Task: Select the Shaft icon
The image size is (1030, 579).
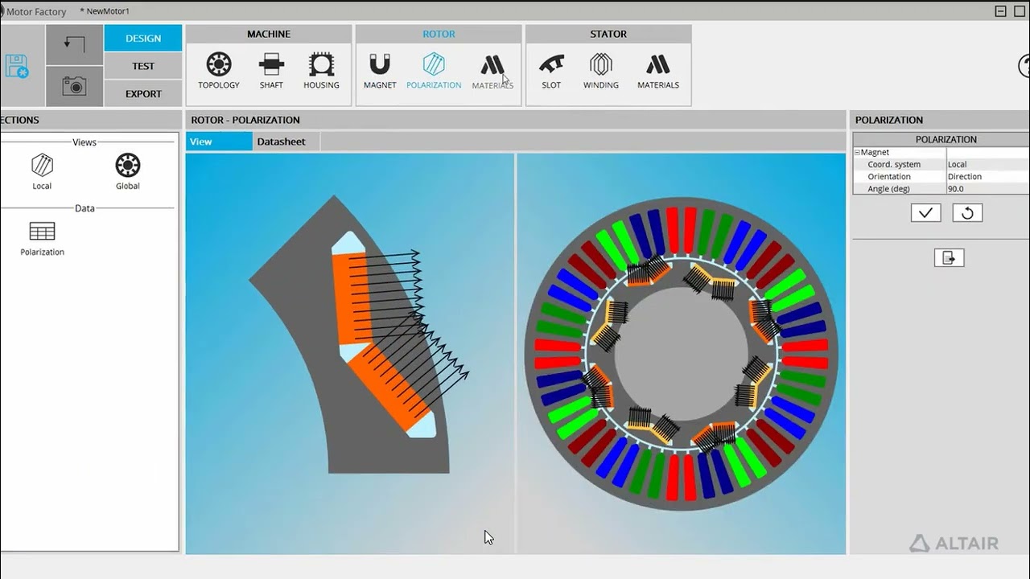Action: coord(271,70)
